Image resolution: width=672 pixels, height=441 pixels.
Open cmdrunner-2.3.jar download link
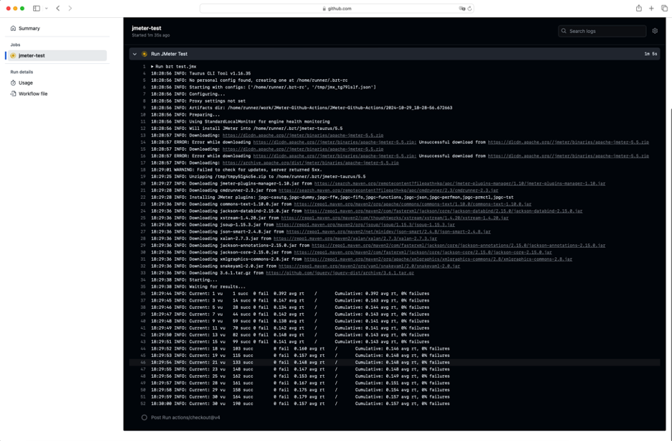click(388, 190)
